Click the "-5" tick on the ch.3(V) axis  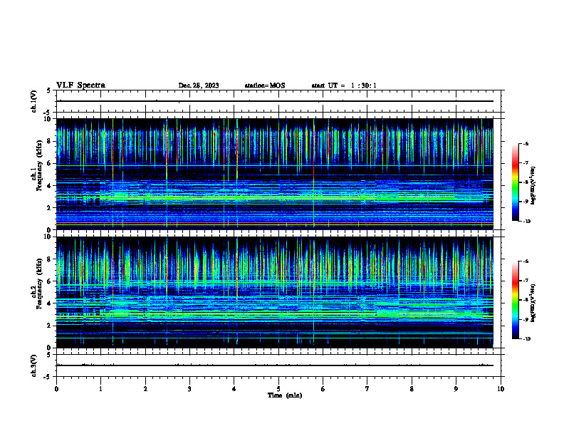coord(48,377)
